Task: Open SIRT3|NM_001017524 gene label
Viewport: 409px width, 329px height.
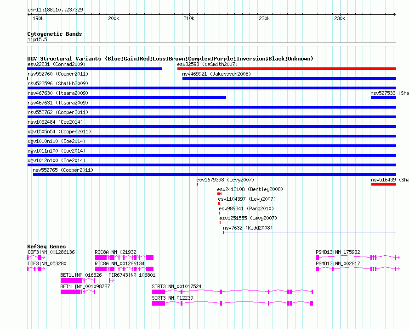Action: point(176,286)
